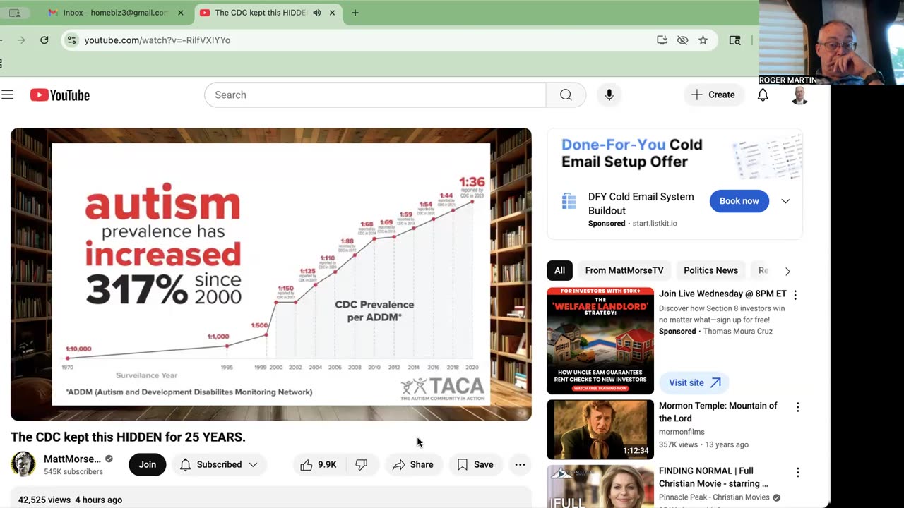Select the Politics News chip
This screenshot has height=508, width=904.
710,270
